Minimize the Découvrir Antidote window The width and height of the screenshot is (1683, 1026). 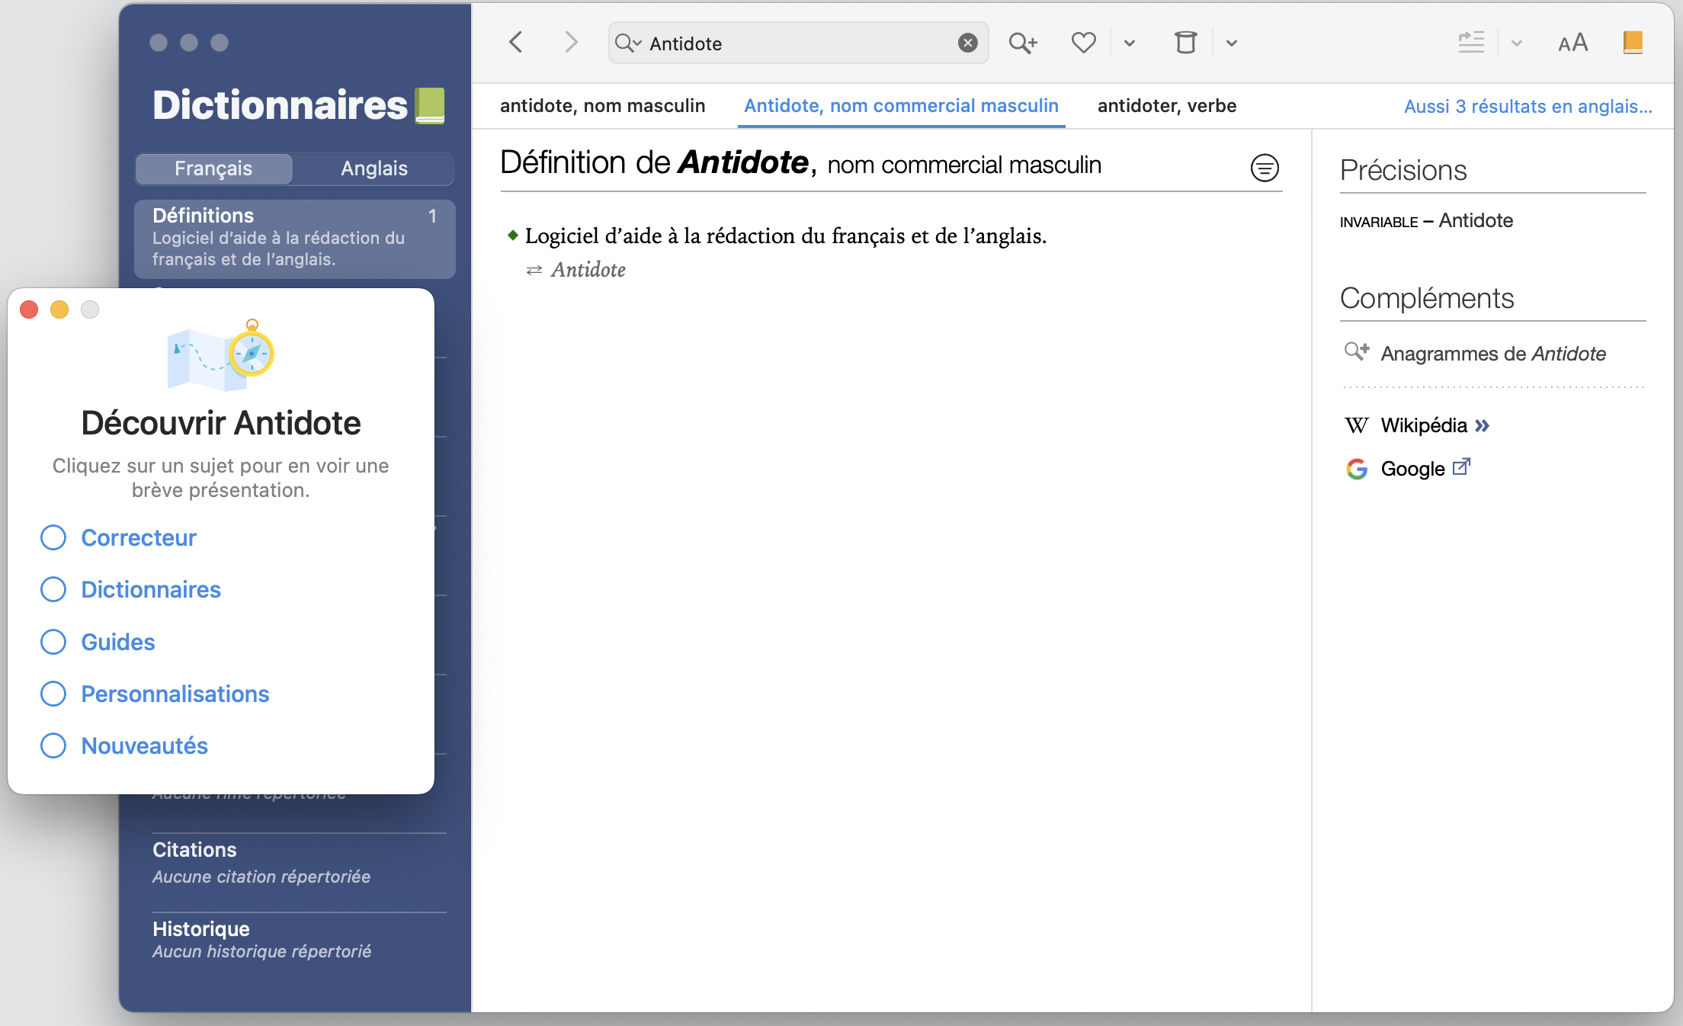click(59, 309)
